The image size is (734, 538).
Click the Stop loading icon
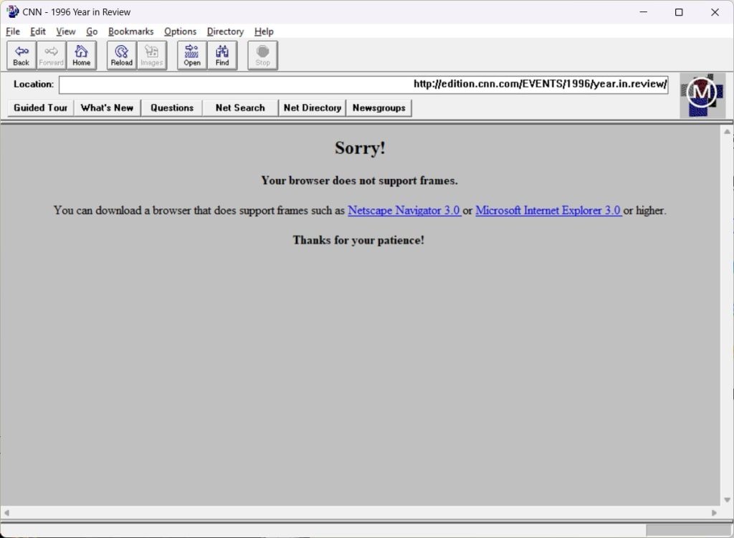click(262, 54)
